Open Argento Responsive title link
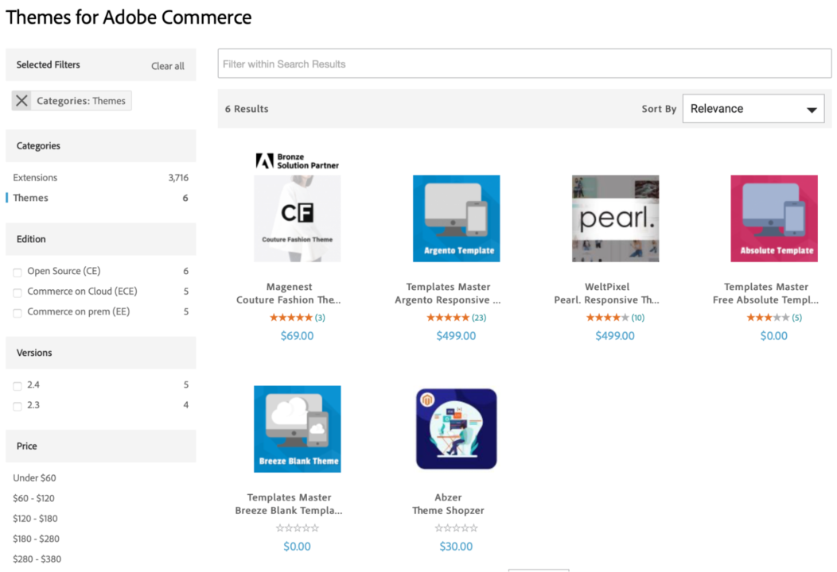The height and width of the screenshot is (572, 837). pos(448,300)
